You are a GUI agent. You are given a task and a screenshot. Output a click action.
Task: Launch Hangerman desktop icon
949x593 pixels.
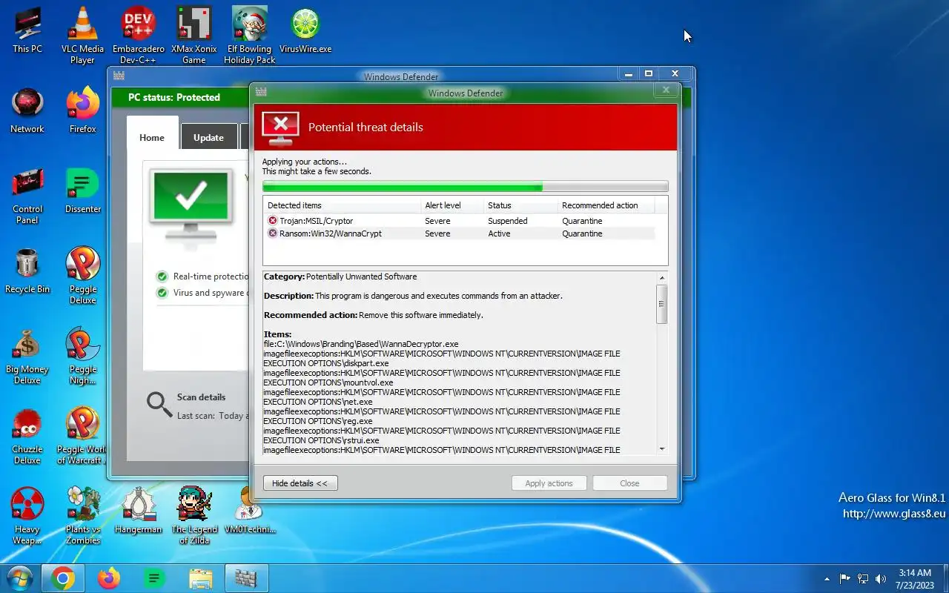coord(139,511)
